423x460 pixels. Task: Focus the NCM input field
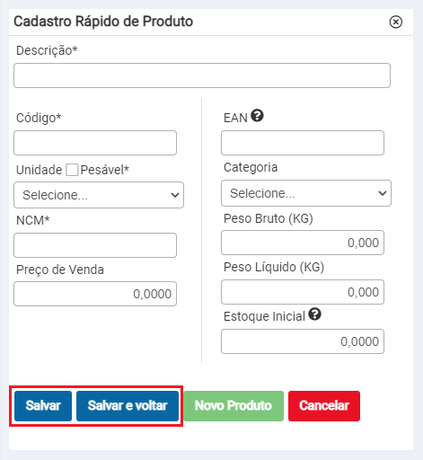pos(95,245)
